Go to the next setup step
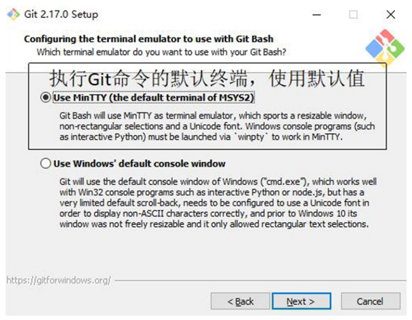Viewport: 412px width, 320px height. point(301,301)
